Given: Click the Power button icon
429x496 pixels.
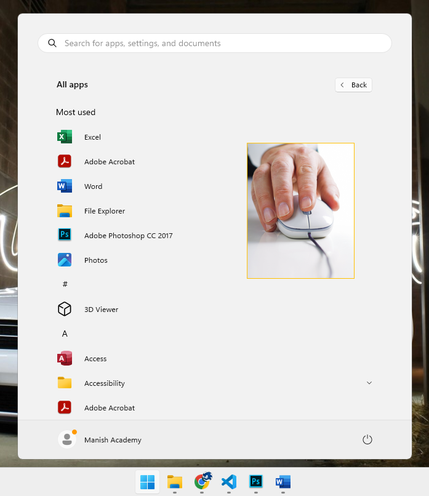Looking at the screenshot, I should 367,439.
